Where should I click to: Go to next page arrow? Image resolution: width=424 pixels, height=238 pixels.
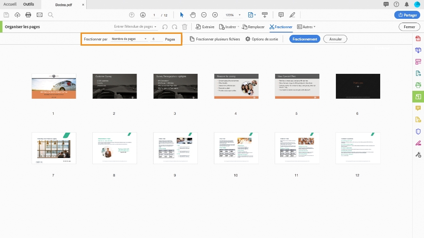click(143, 15)
